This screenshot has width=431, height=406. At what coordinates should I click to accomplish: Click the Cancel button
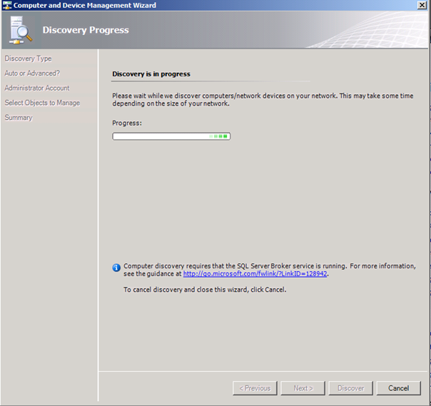[398, 388]
